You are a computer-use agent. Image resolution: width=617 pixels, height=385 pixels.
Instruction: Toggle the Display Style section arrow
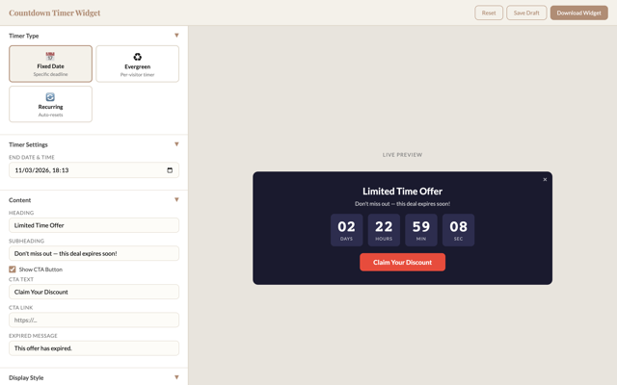[176, 377]
